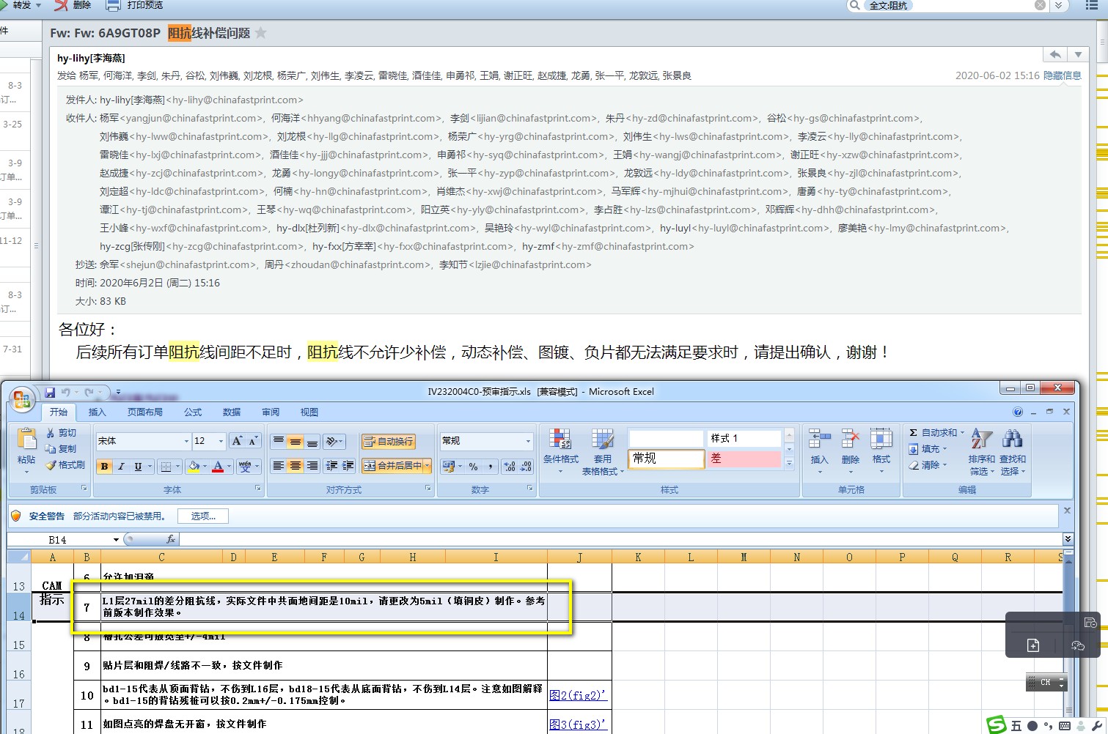Open the borders dropdown arrow

178,467
